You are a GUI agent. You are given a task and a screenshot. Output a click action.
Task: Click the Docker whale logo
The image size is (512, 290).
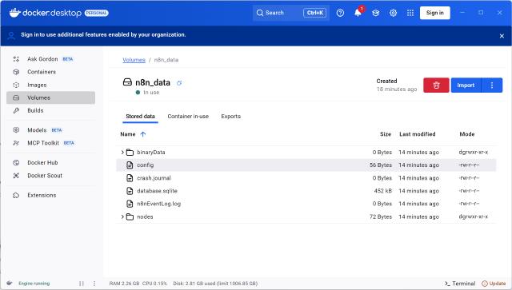coord(15,13)
